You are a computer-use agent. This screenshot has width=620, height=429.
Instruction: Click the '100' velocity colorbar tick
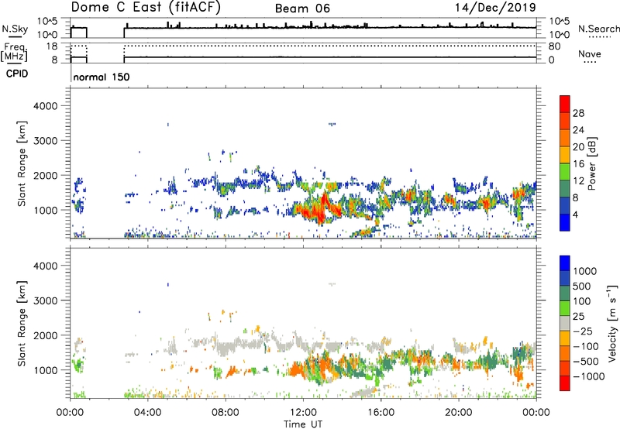[582, 301]
